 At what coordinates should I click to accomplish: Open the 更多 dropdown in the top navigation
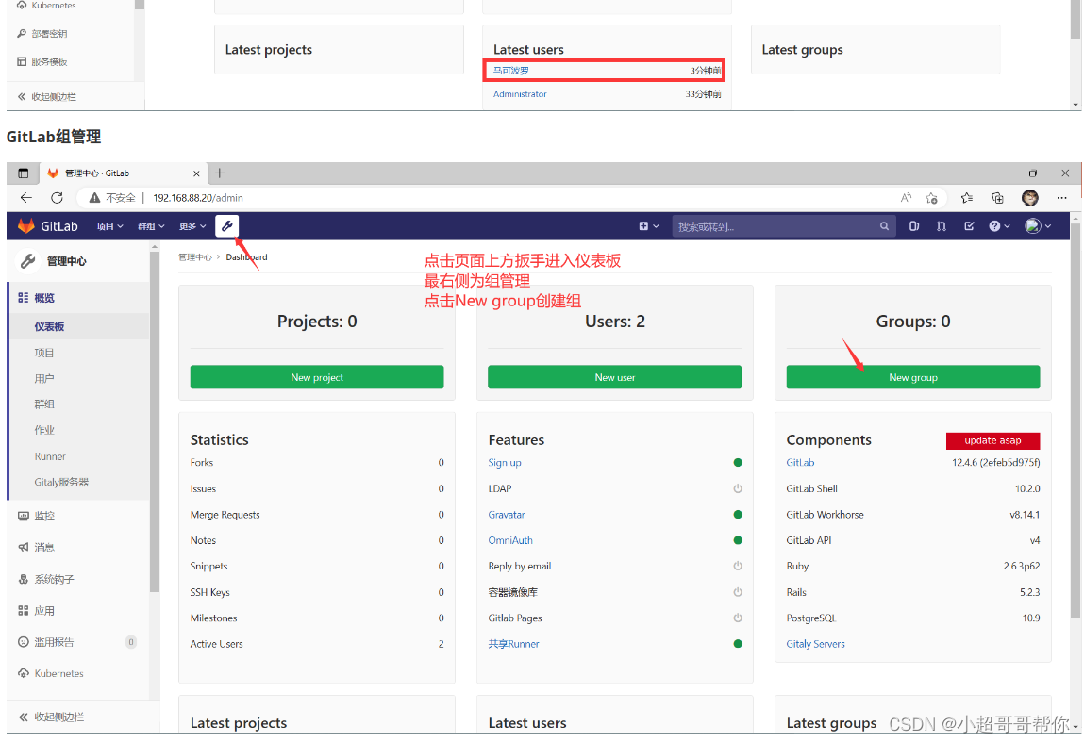[189, 225]
